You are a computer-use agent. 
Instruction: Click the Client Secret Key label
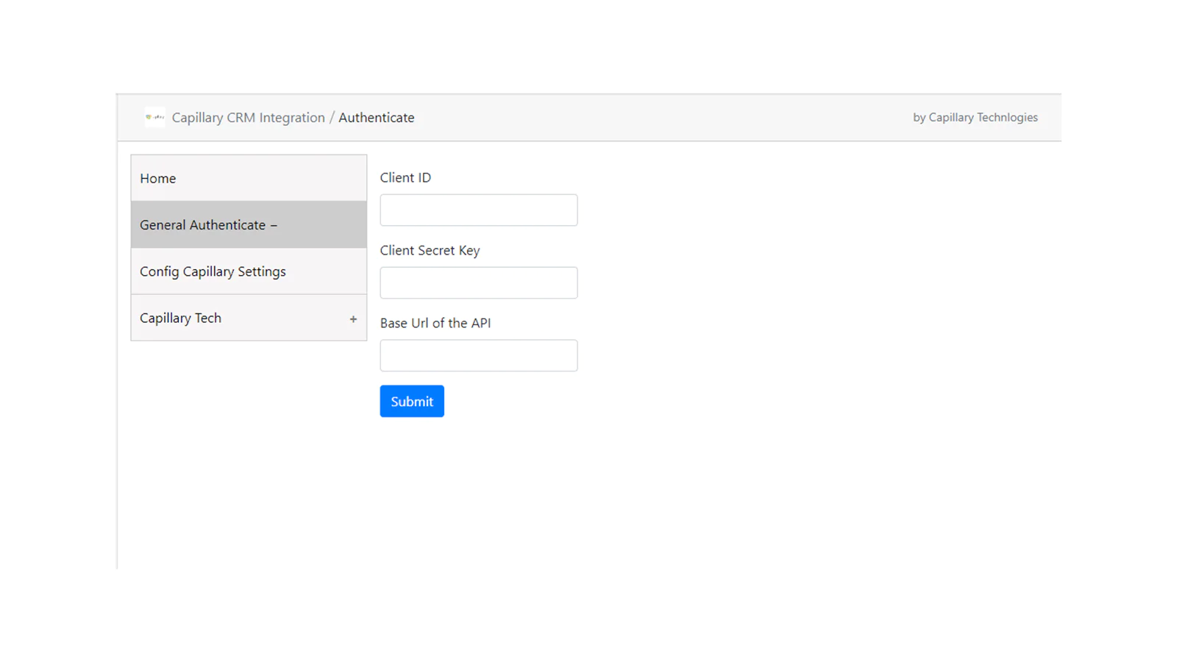(430, 250)
